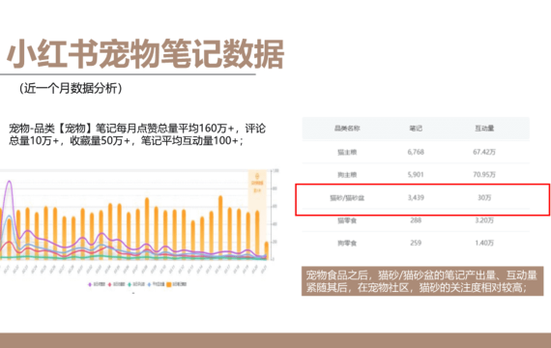Select the value 70.95万
551x348 pixels.
coord(484,175)
